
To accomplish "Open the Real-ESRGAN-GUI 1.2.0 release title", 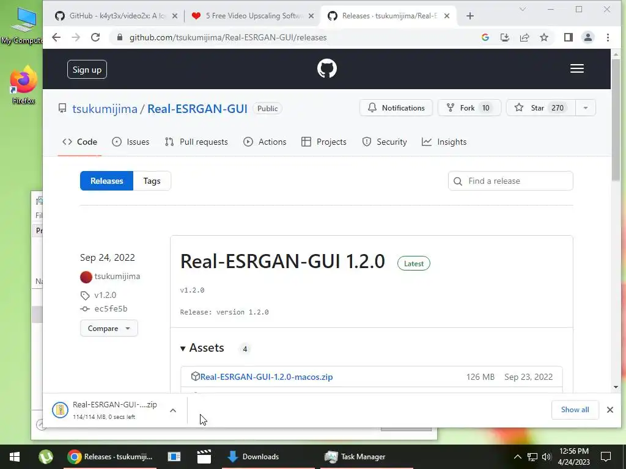I will coord(282,261).
